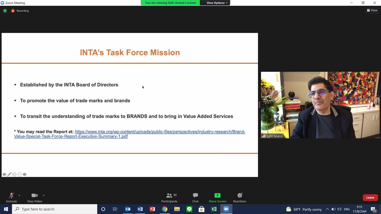Open the notification center icon
The height and width of the screenshot is (214, 381).
point(374,209)
